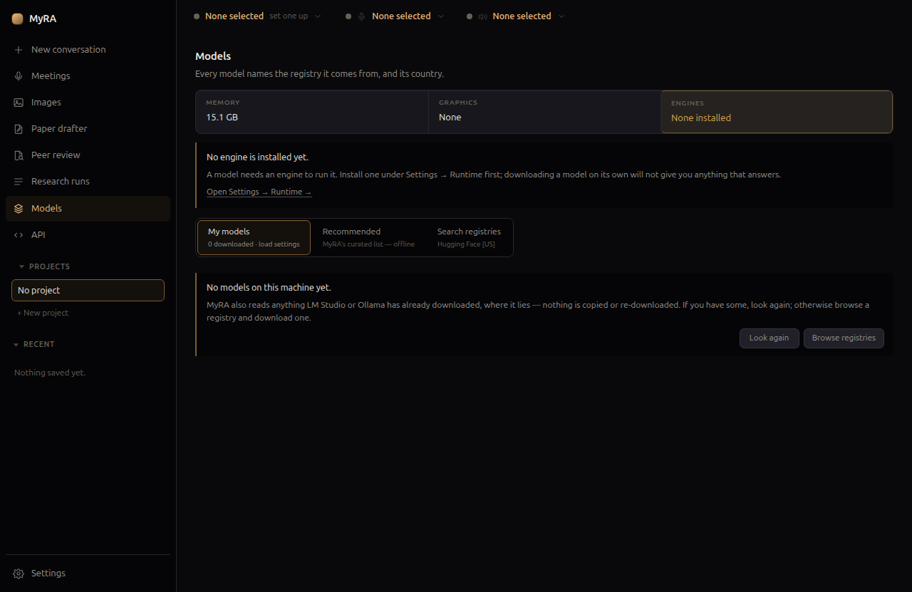Switch to the Search registries tab

click(469, 237)
